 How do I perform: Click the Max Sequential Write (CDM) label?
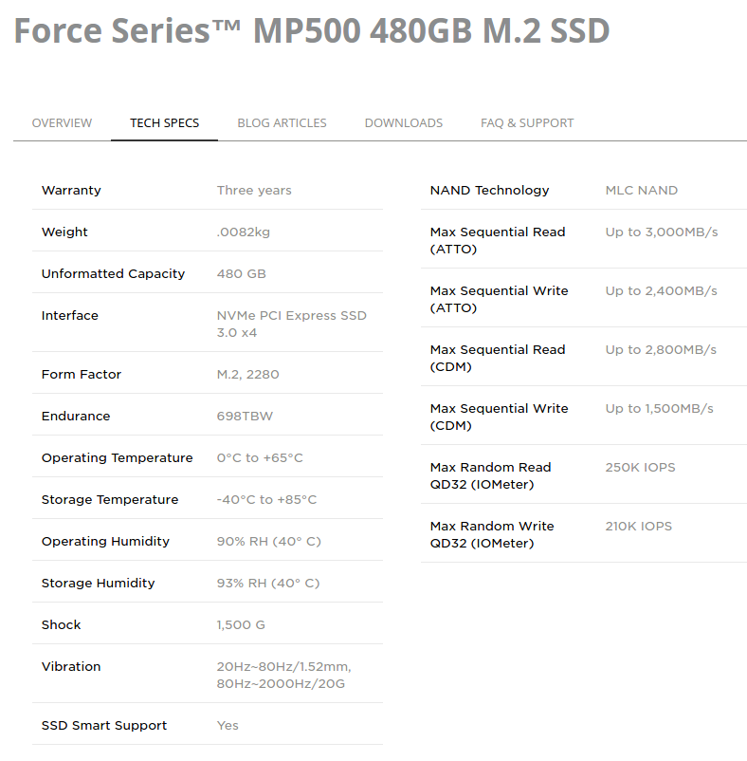[499, 417]
